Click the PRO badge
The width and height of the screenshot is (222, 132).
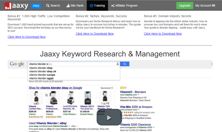tap(36, 6)
